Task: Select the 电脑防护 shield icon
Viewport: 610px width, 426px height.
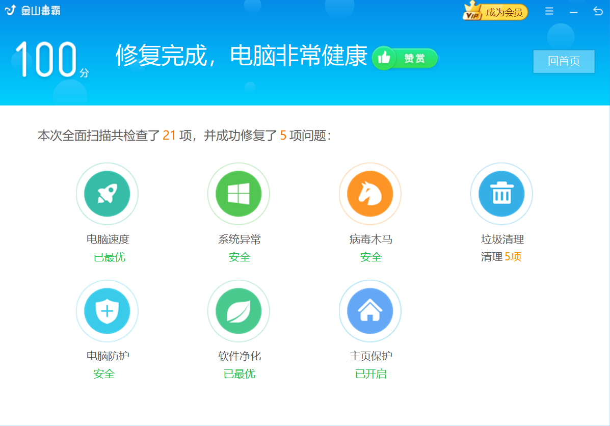Action: point(107,311)
